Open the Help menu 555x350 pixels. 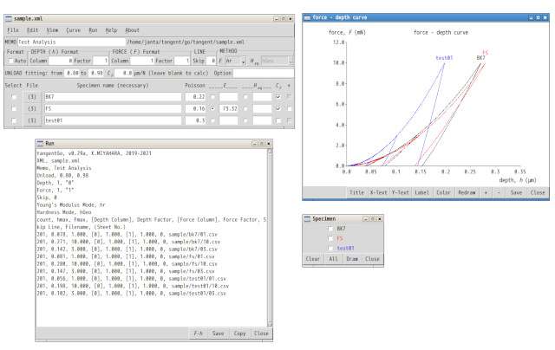click(x=111, y=30)
